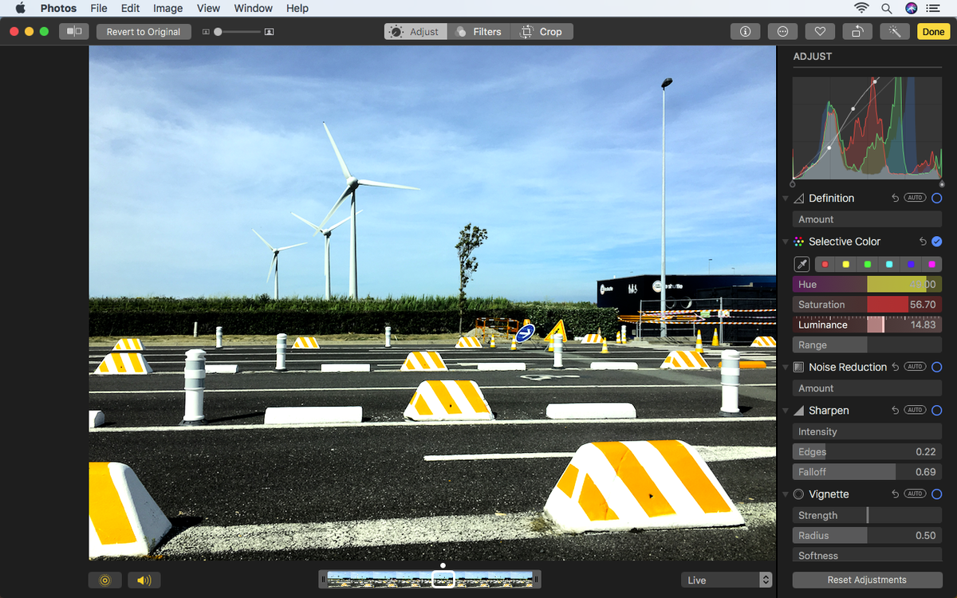The image size is (957, 598).
Task: Click the side-by-side comparison icon
Action: click(x=73, y=31)
